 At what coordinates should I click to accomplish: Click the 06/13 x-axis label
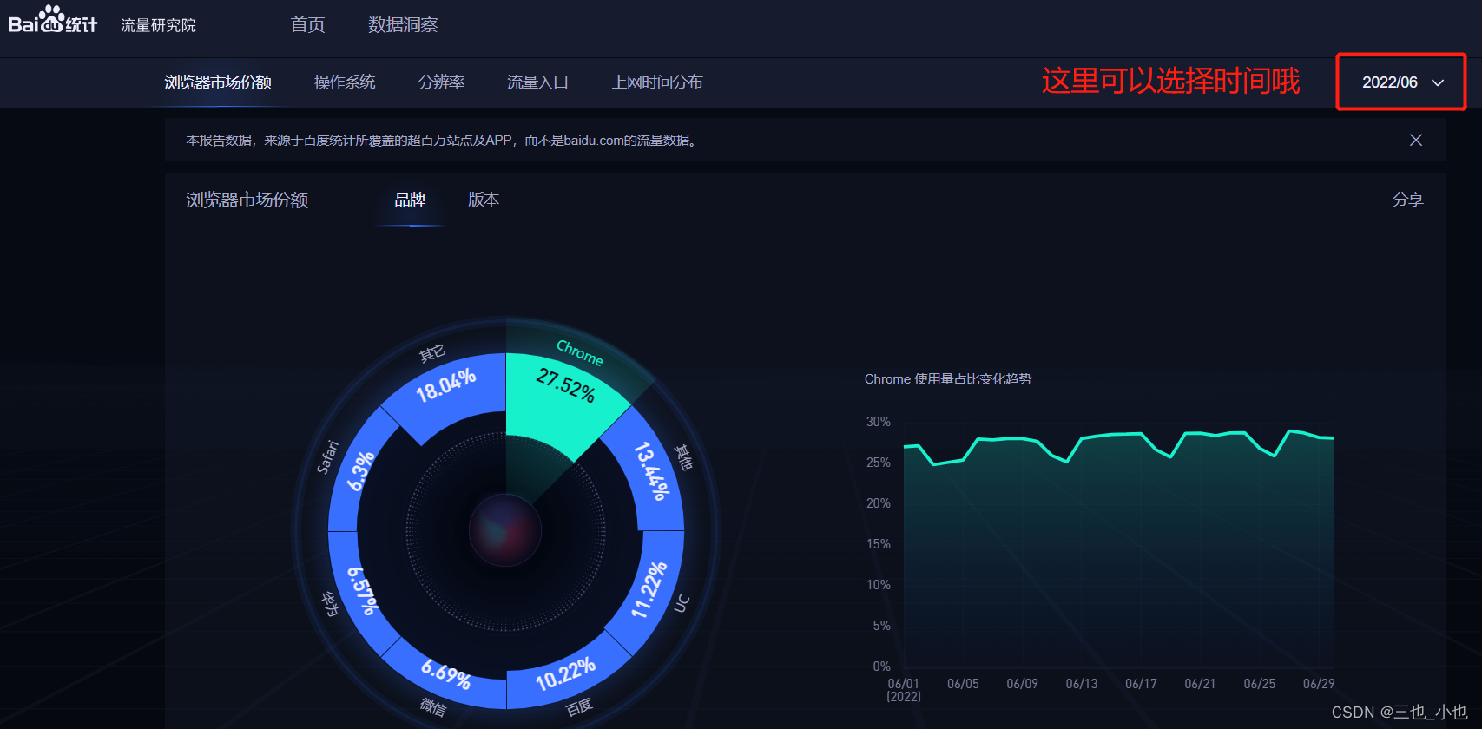click(x=1082, y=684)
